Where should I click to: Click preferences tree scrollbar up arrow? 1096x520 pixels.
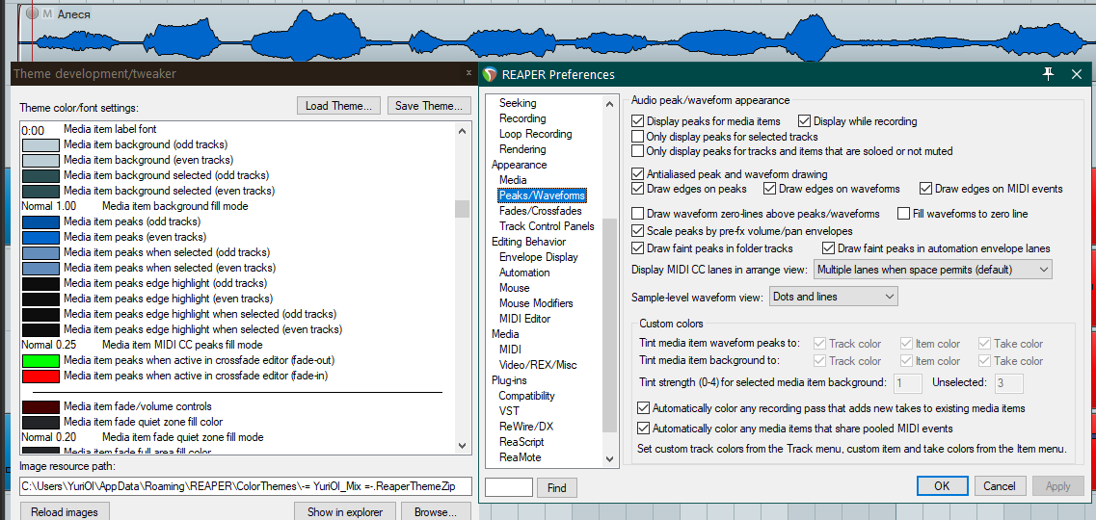coord(609,102)
